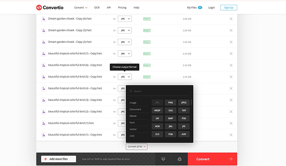This screenshot has height=166, width=286.
Task: Remove Dream garden chowk - Copy (4).heic
Action: pyautogui.click(x=231, y=19)
